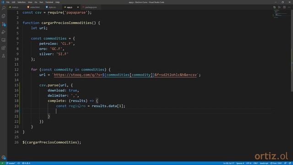Click the VS Code logo icon
Image resolution: width=293 pixels, height=165 pixels.
coord(3,2)
